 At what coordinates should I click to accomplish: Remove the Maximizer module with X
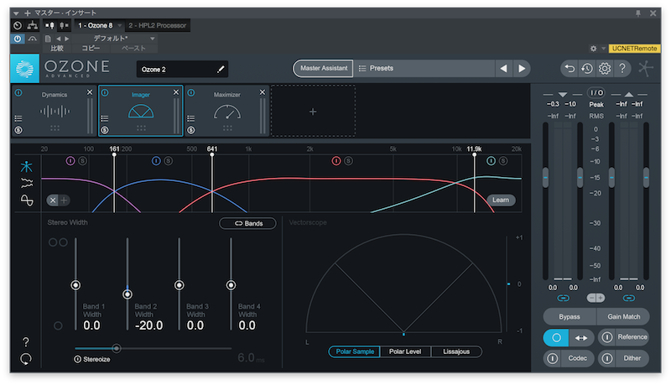(263, 92)
